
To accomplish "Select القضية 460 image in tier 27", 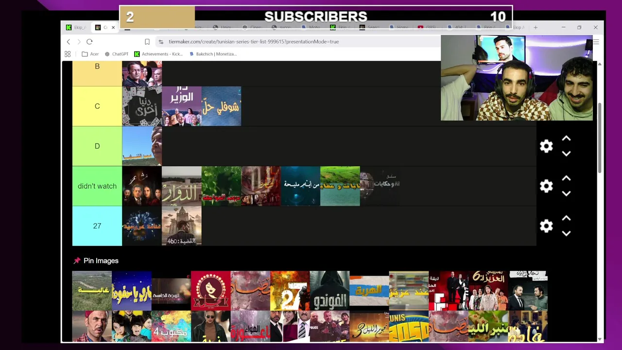I will point(182,226).
